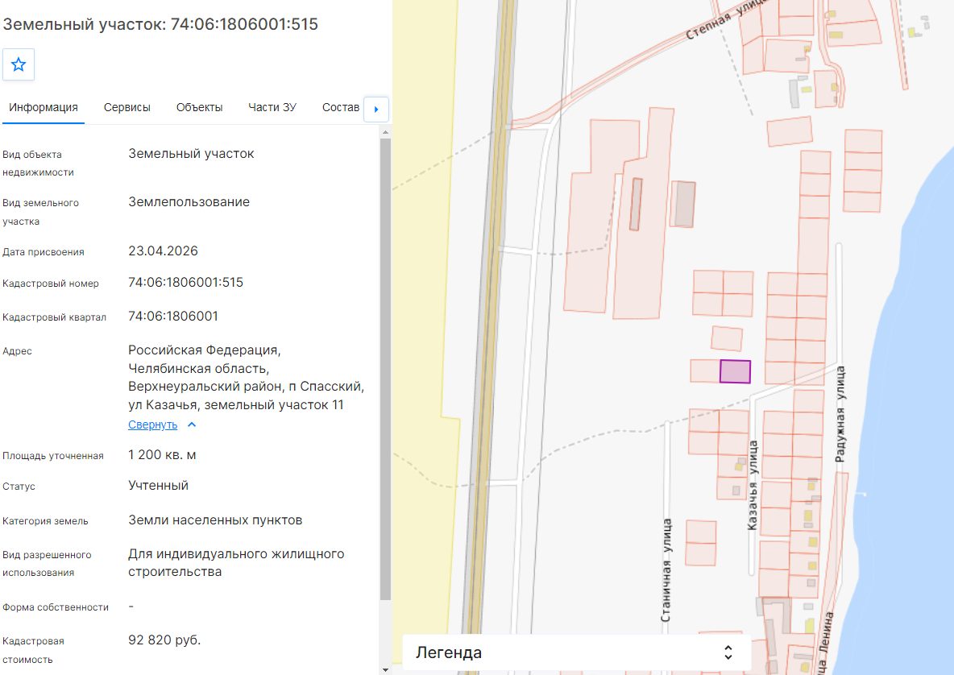Viewport: 954px width, 675px height.
Task: Open the Сервисы tab
Action: point(127,108)
